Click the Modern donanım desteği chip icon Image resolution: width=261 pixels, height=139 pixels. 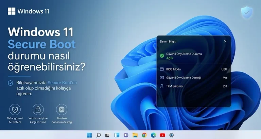(62, 110)
